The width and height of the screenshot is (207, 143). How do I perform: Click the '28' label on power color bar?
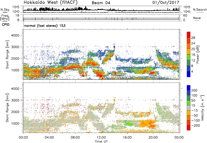(x=193, y=38)
